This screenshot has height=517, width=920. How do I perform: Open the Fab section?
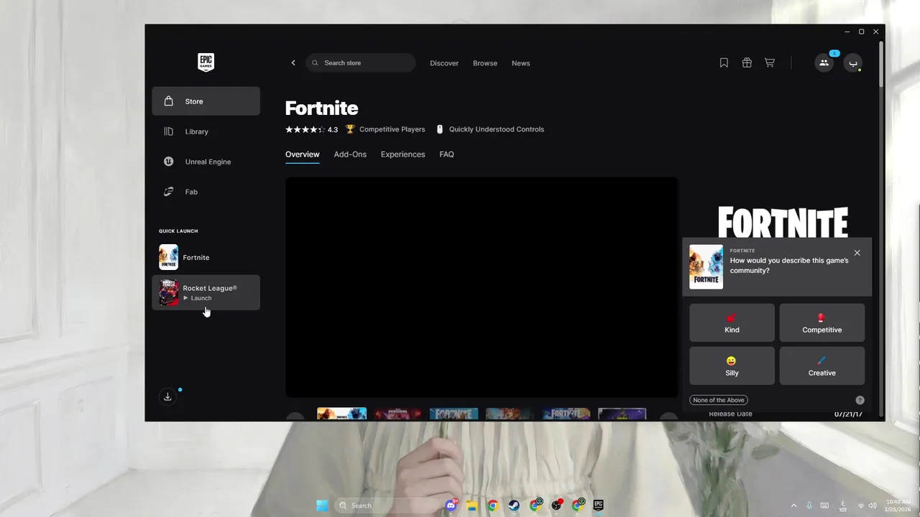(x=206, y=192)
